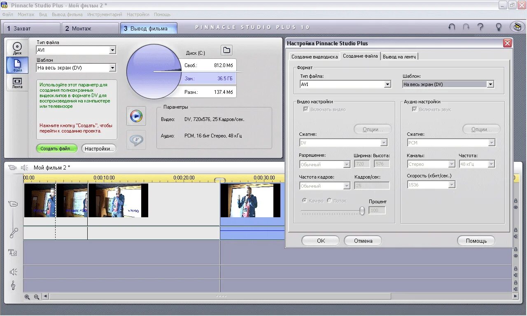Open the Шаблон dropdown in left panel
The height and width of the screenshot is (316, 527).
tap(112, 68)
